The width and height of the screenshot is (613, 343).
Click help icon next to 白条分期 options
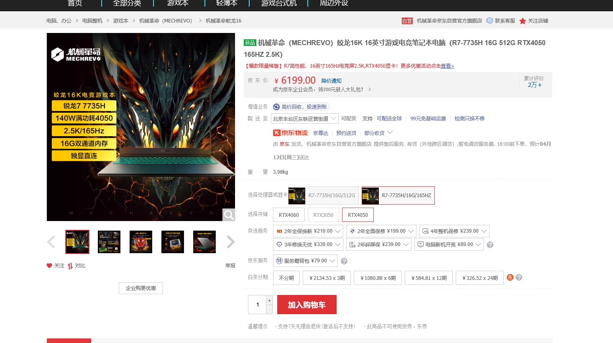point(519,277)
